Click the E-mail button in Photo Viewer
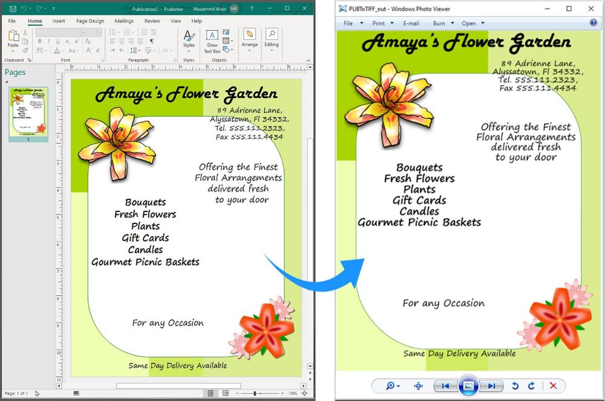The image size is (605, 401). (411, 24)
